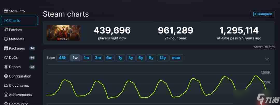Click the Depots layers icon
The width and height of the screenshot is (280, 105).
6,67
